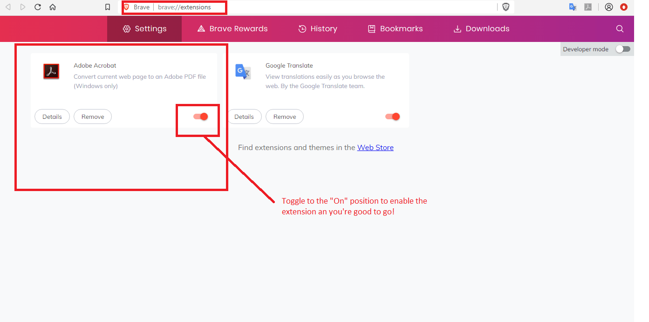Open the Bookmarks tab

point(394,28)
